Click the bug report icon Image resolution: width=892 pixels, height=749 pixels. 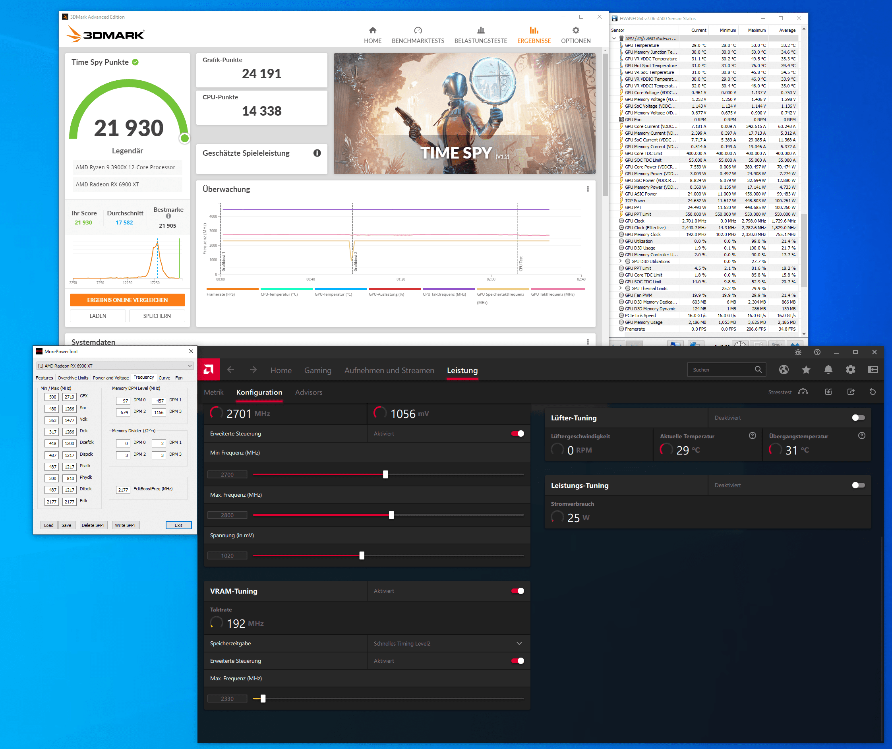point(798,352)
